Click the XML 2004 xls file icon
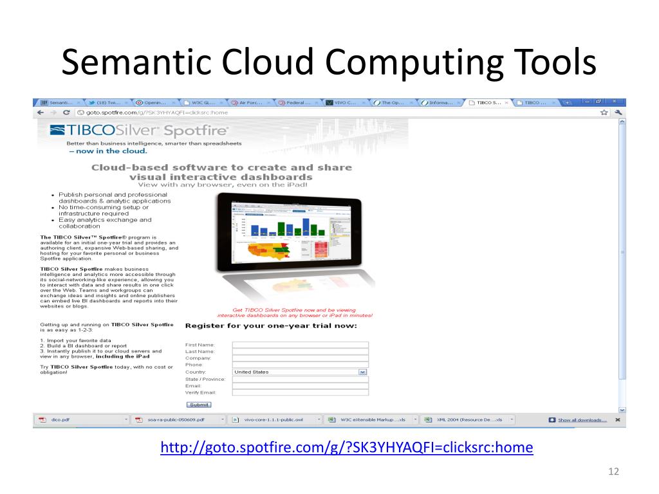 pyautogui.click(x=428, y=419)
